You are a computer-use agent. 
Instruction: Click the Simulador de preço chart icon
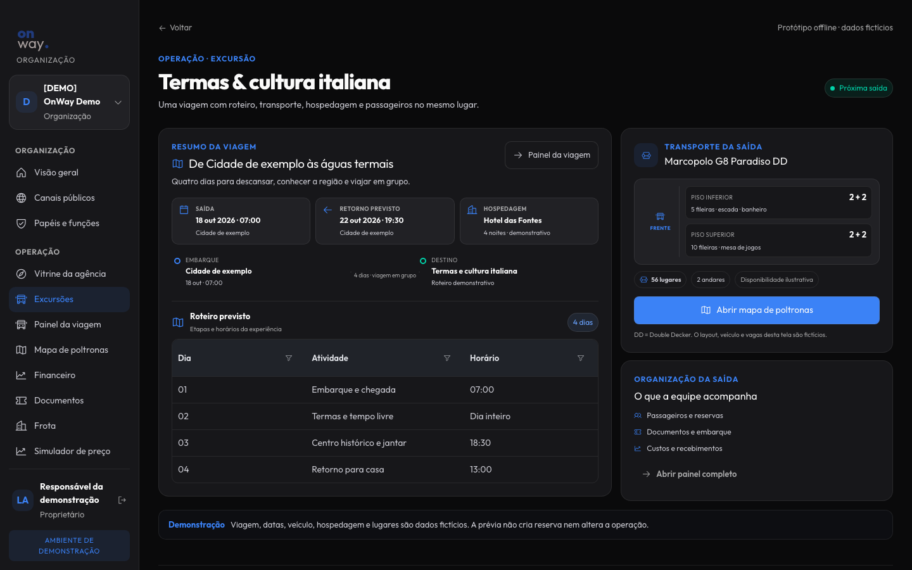(x=21, y=451)
